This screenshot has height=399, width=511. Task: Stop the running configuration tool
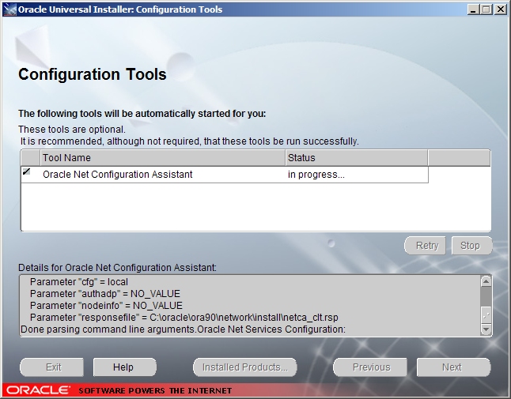pyautogui.click(x=471, y=246)
